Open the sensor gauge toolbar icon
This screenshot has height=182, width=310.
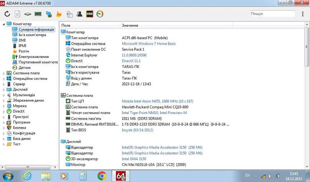100,14
